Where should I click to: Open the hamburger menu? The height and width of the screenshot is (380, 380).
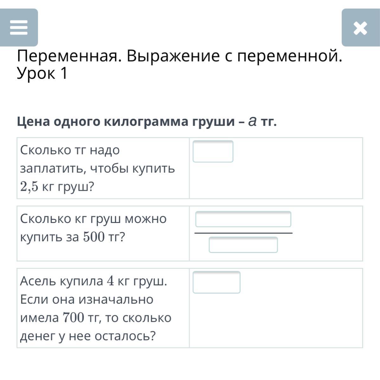(19, 28)
